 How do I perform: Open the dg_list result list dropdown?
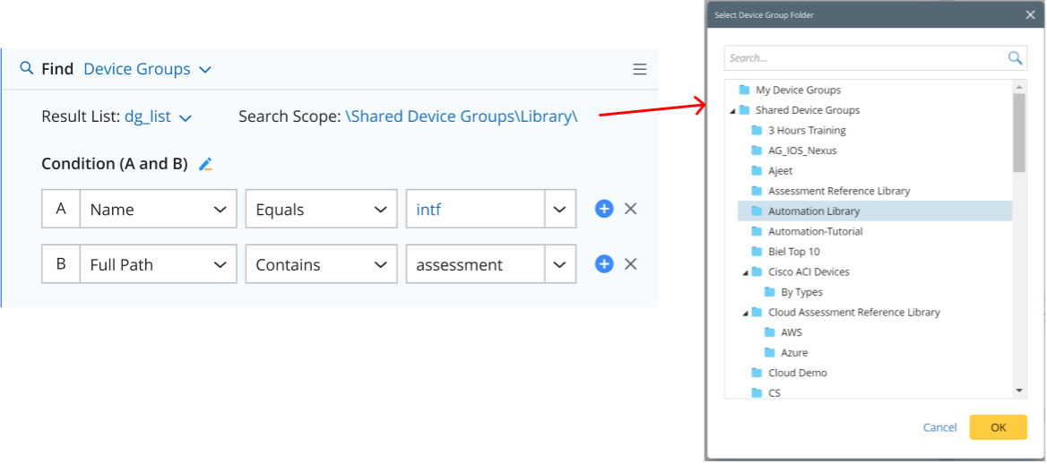click(x=159, y=116)
